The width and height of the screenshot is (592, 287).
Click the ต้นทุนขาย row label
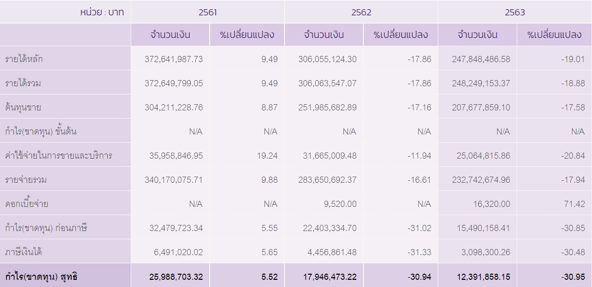coord(23,107)
